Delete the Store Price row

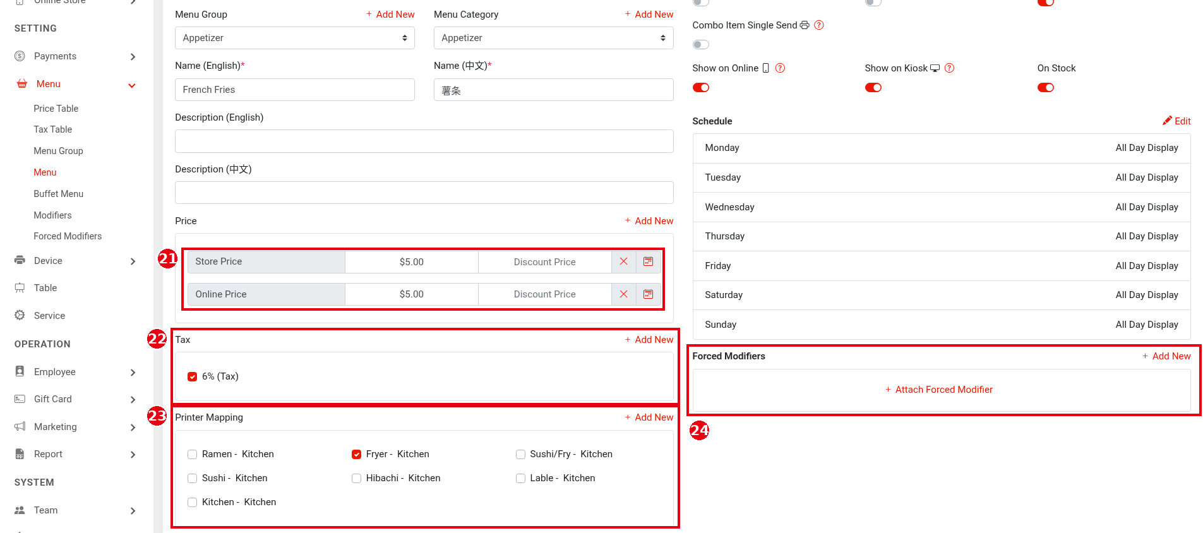623,261
